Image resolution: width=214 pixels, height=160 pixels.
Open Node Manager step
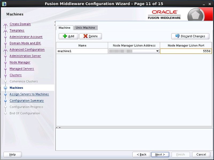[x=20, y=62]
